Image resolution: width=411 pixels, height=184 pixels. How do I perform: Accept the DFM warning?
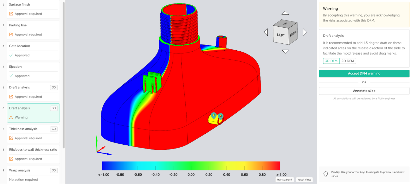364,73
